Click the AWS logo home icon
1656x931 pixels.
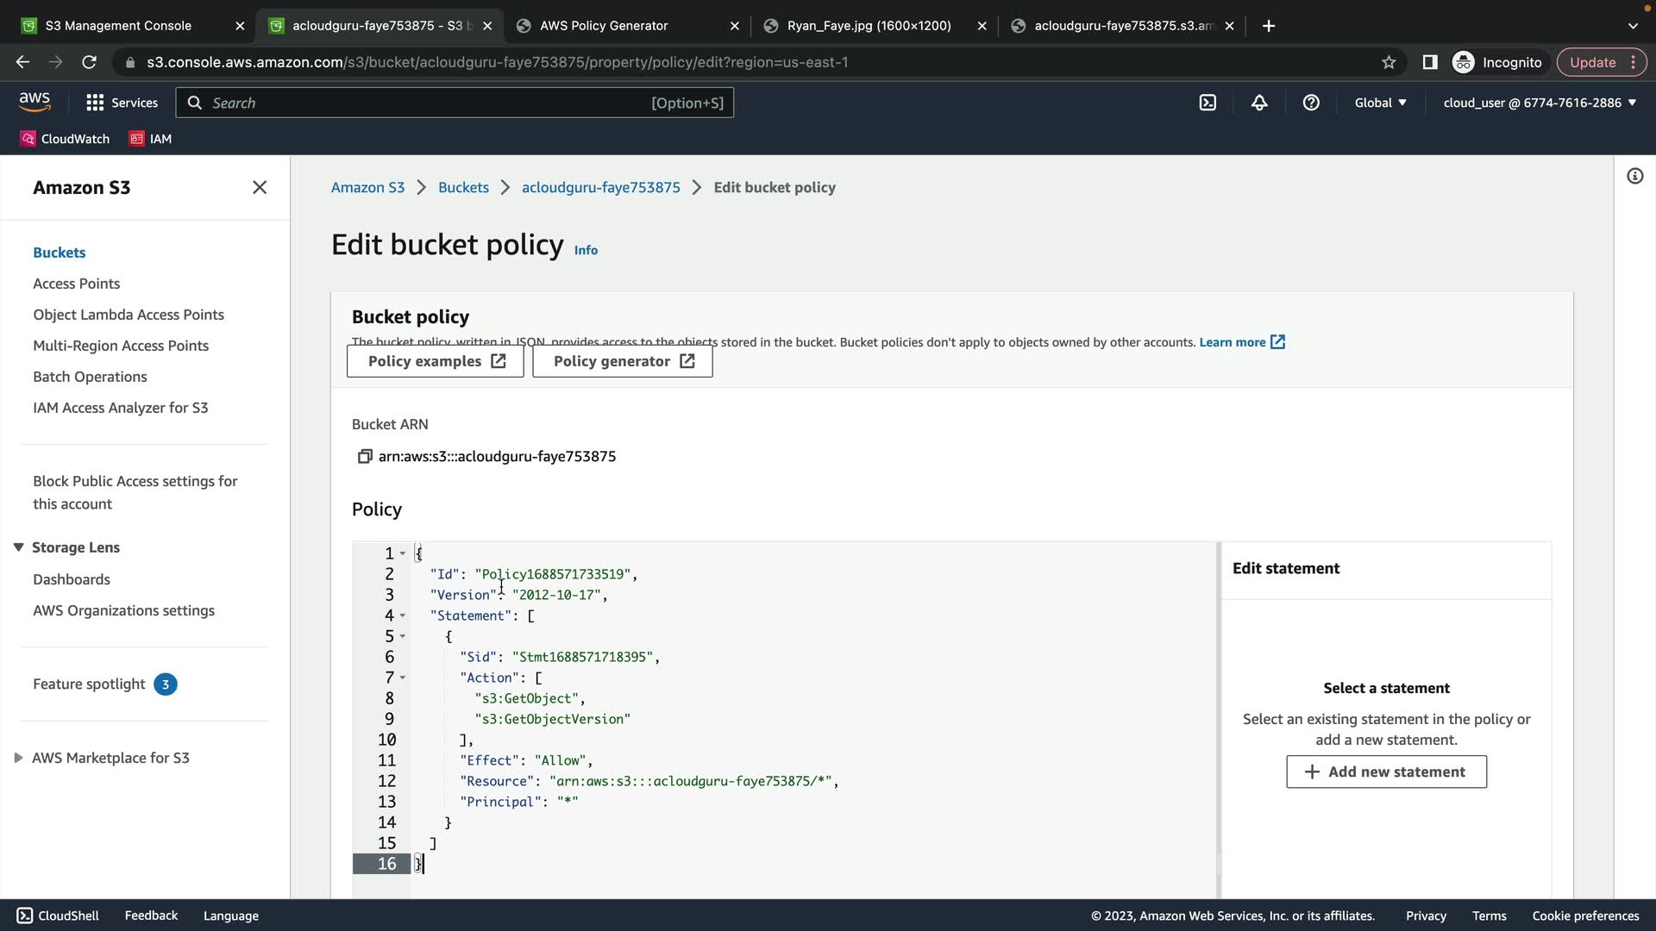pyautogui.click(x=34, y=102)
